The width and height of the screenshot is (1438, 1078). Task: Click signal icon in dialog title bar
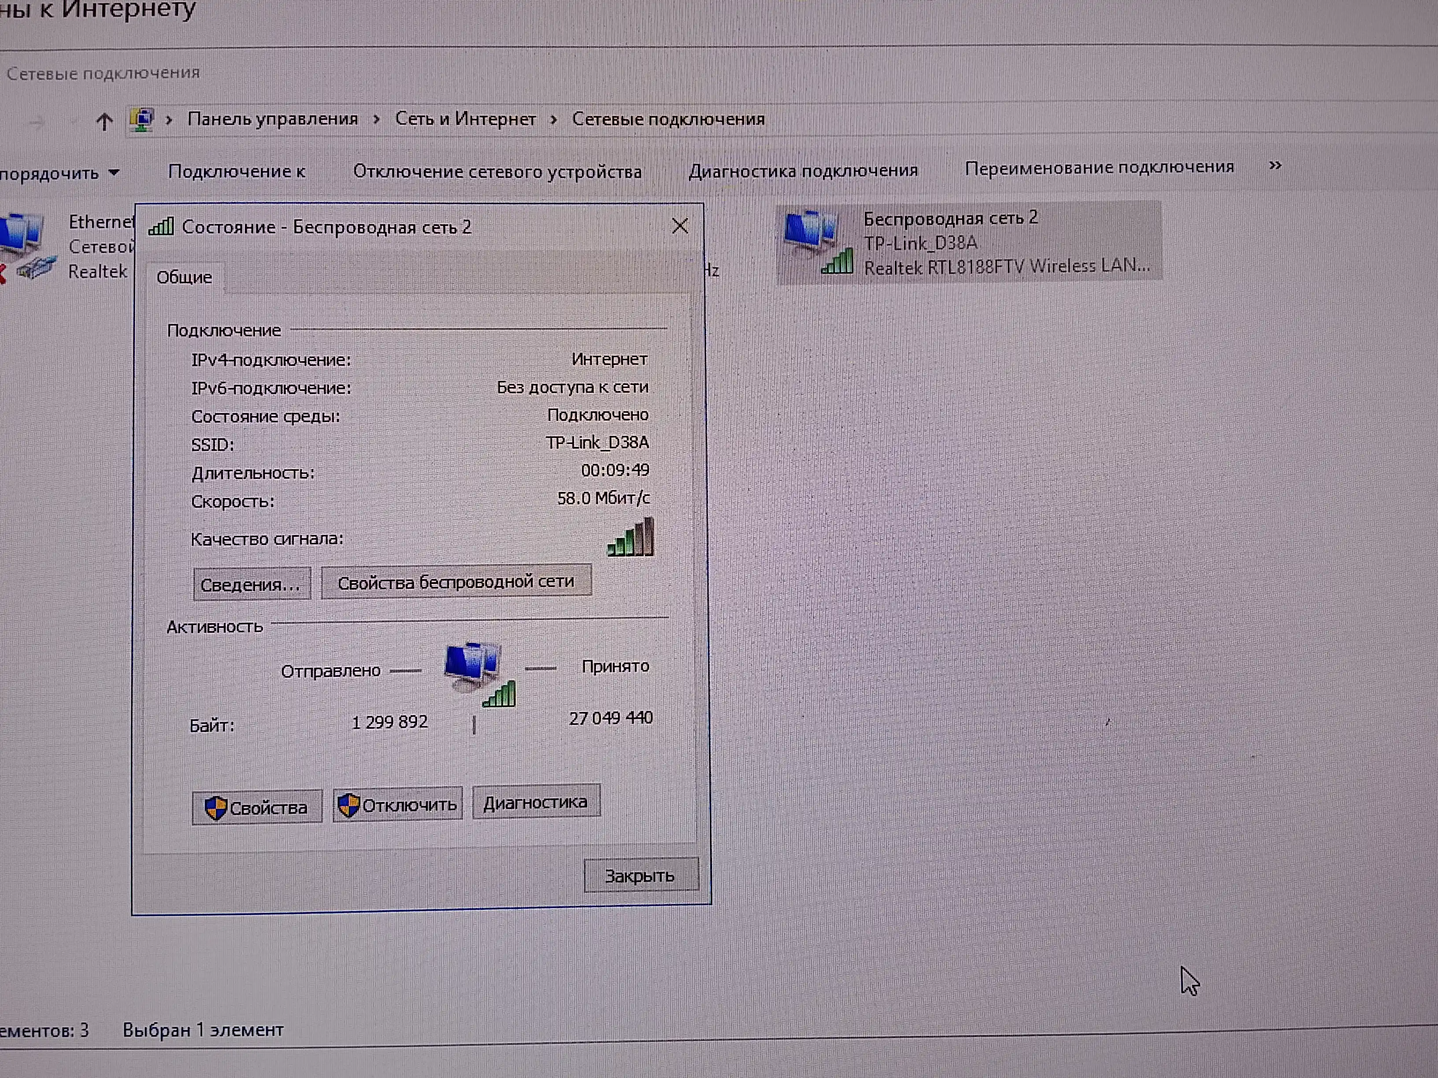[x=161, y=226]
